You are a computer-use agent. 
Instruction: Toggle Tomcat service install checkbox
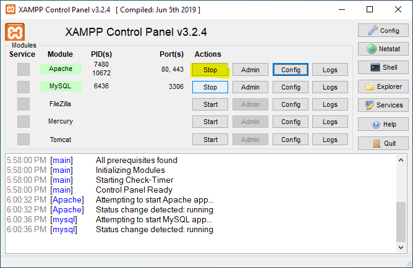(23, 139)
